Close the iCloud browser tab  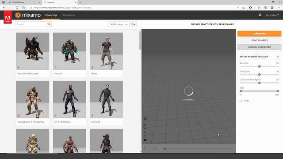40,2
